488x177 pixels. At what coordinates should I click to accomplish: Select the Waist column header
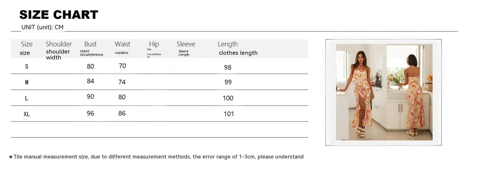pos(122,44)
